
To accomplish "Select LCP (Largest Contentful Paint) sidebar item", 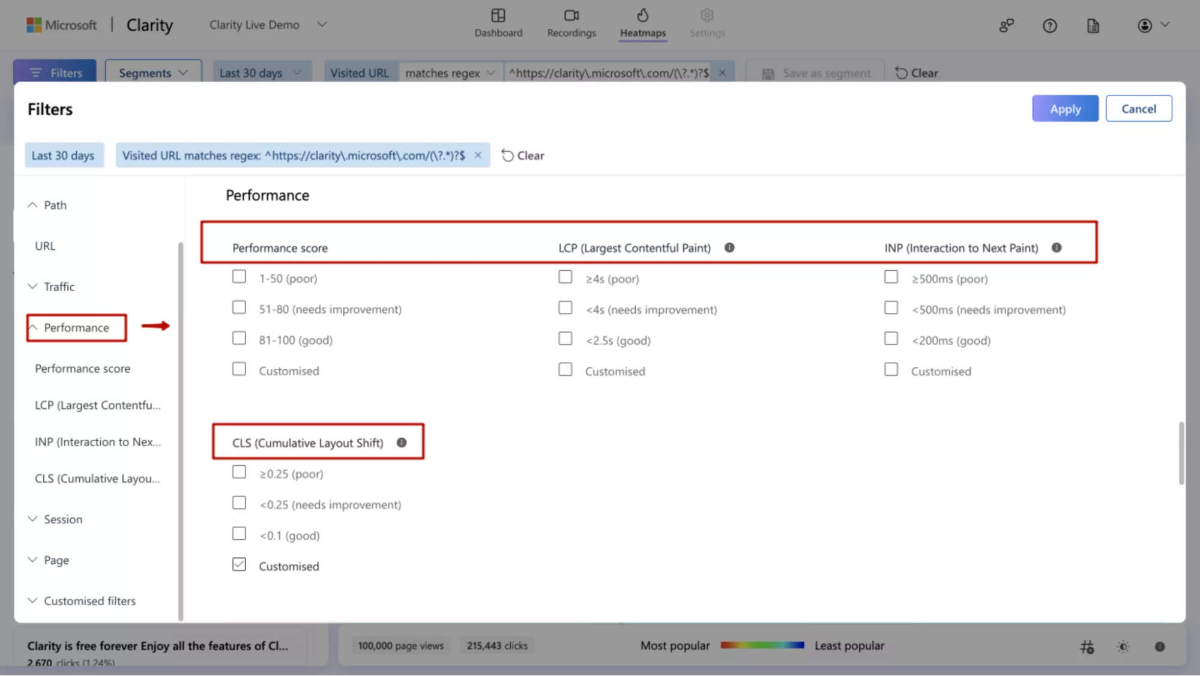I will (x=97, y=405).
